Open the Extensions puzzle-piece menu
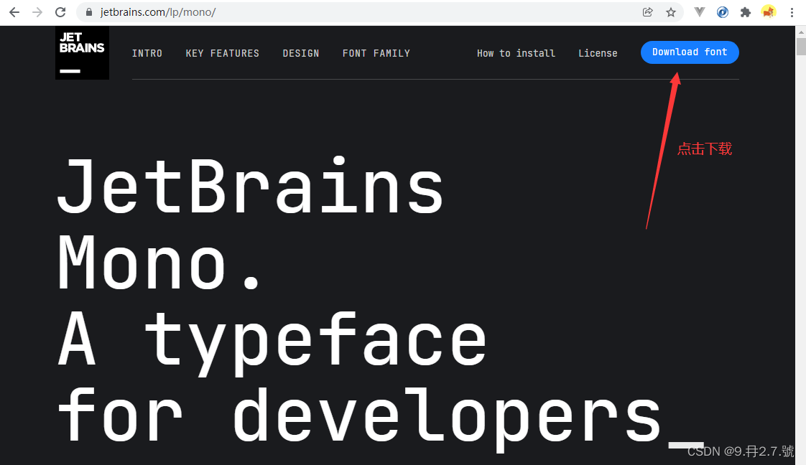Screen dimensions: 806x465 click(x=746, y=12)
